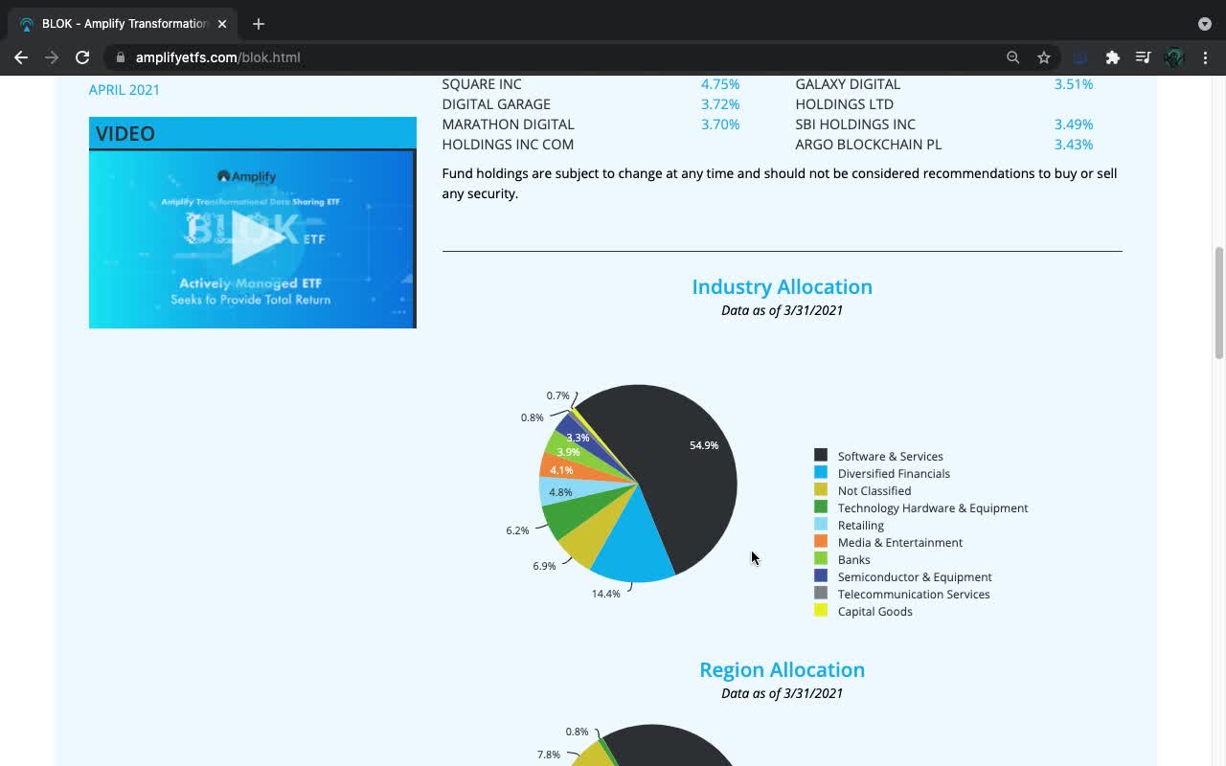This screenshot has height=766, width=1226.
Task: Click the Region Allocation heading
Action: coord(782,669)
